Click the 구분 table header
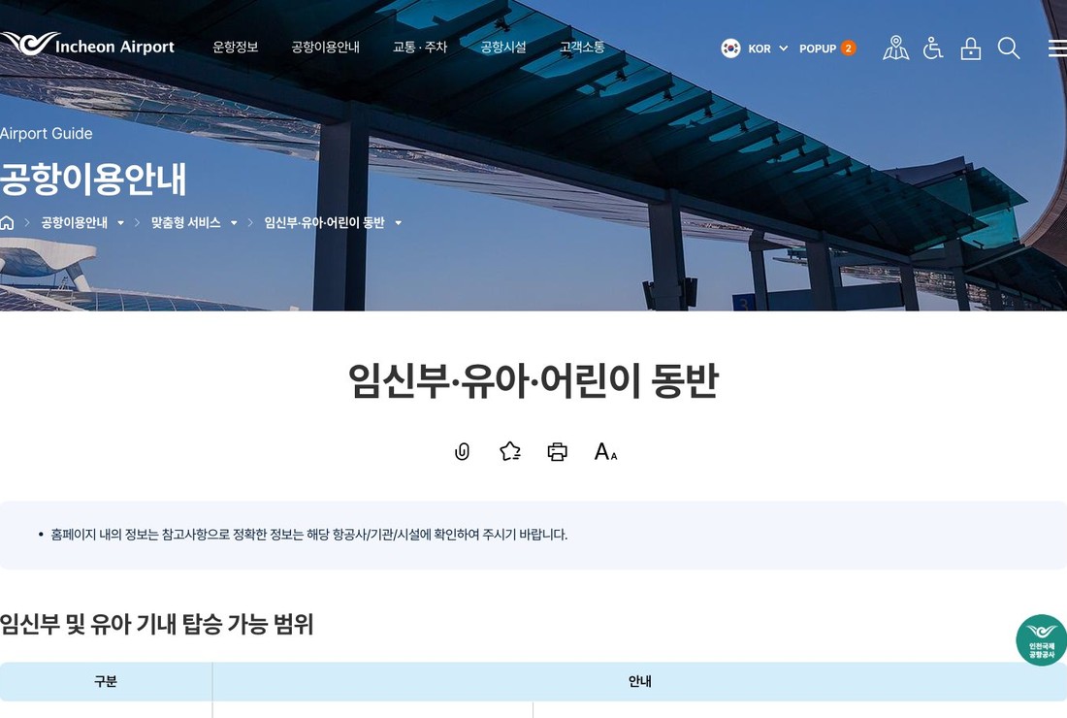Screen dimensions: 1067x718 pos(106,681)
